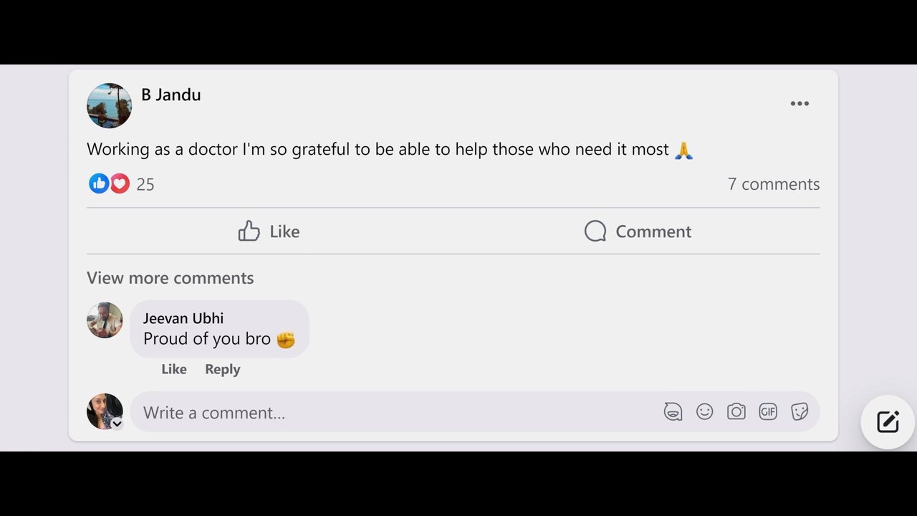Click the red heart reaction icon

(120, 183)
